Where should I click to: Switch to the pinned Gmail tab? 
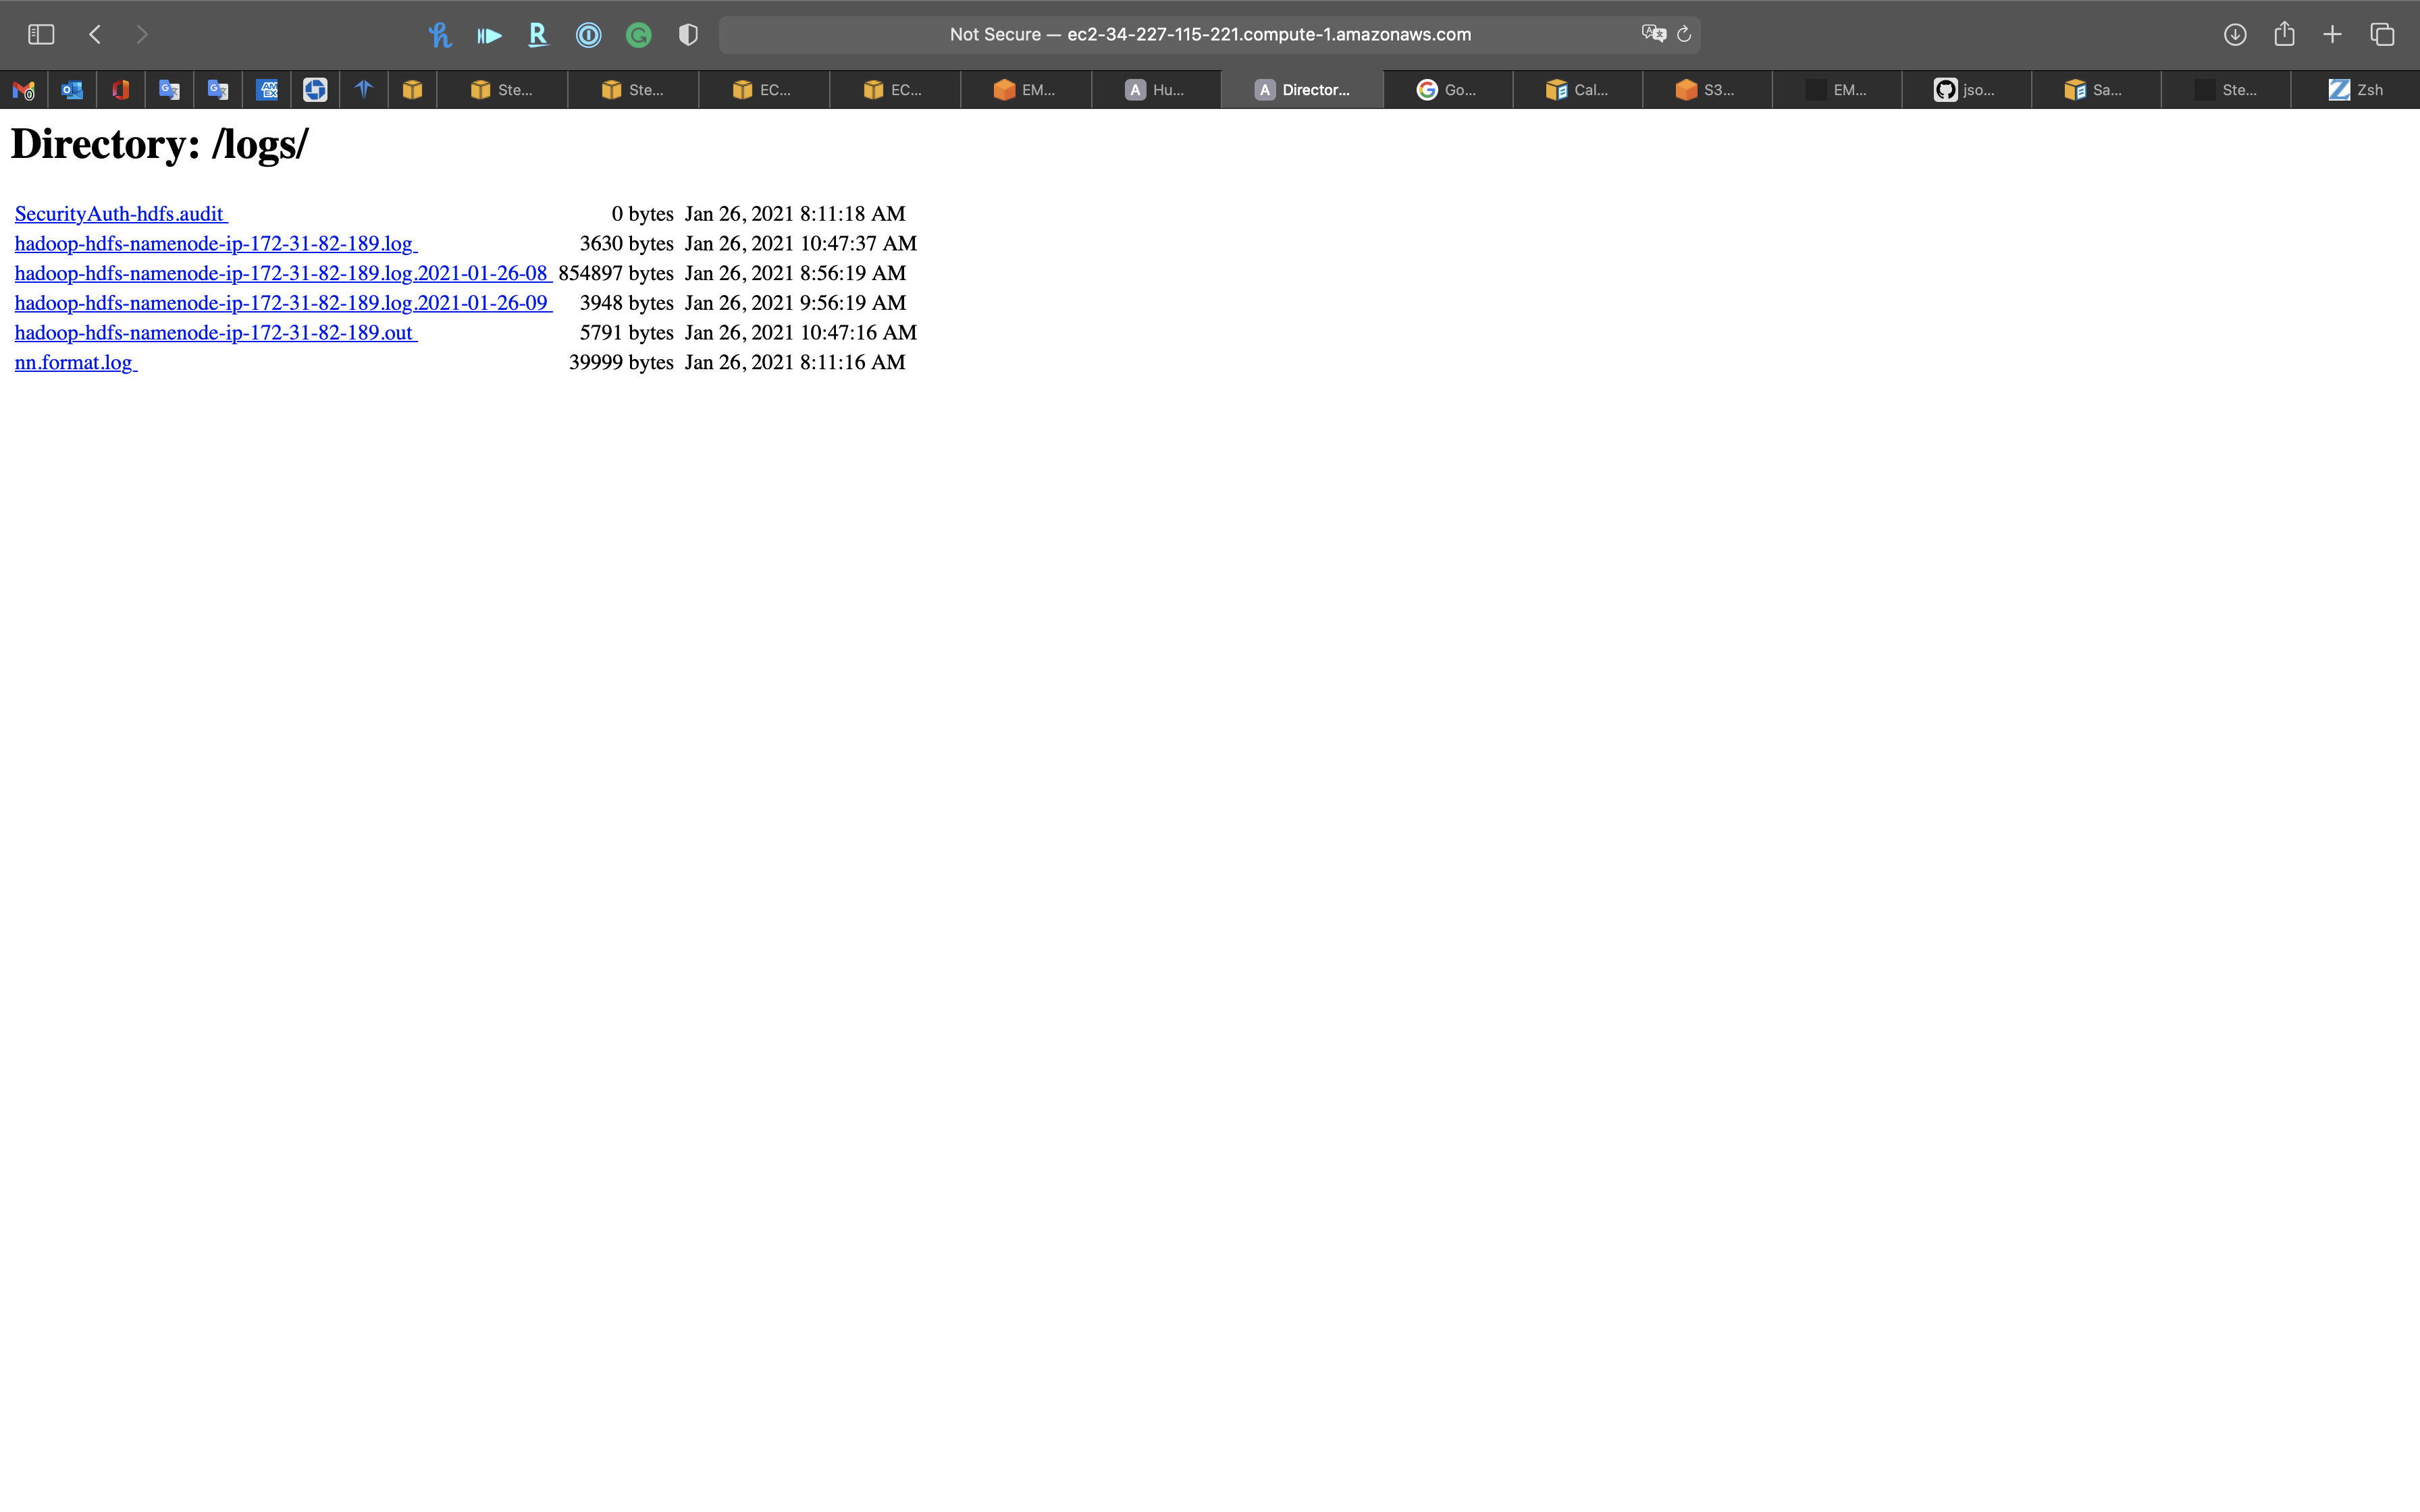coord(24,90)
